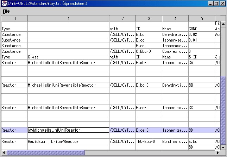Click the E.de-0 ID cell
This screenshot has height=157, width=227.
149,130
